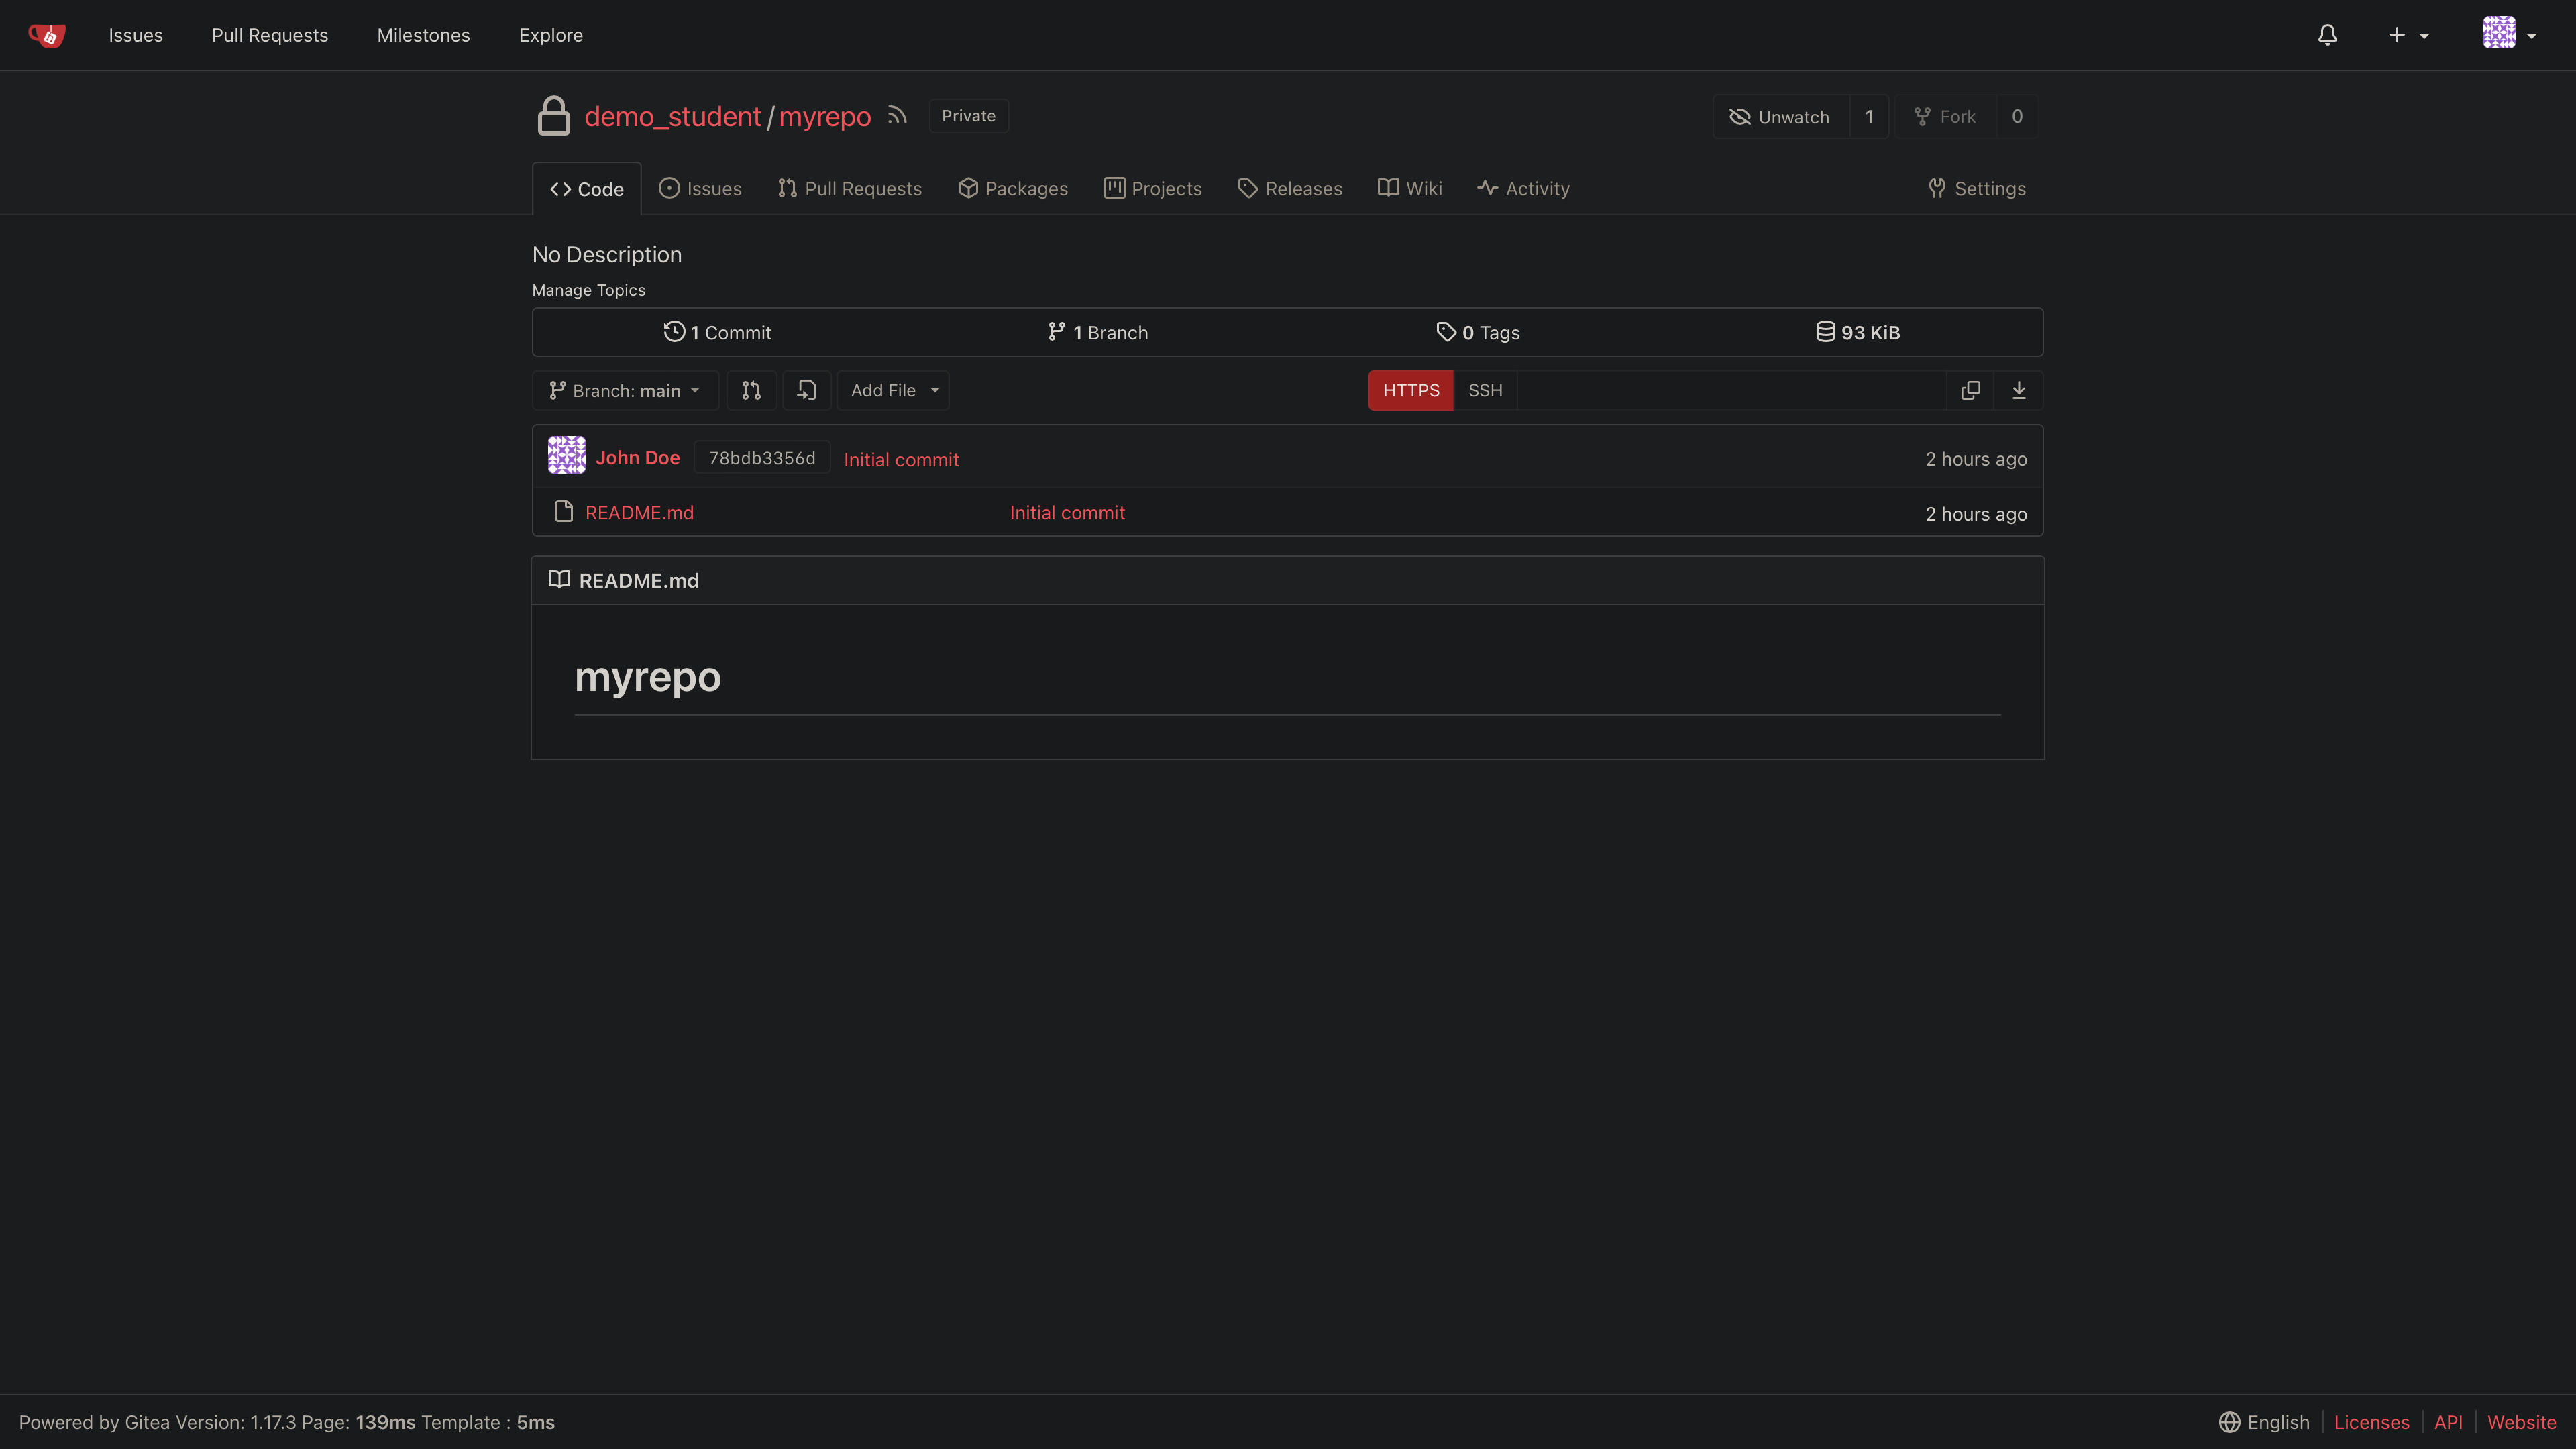2576x1449 pixels.
Task: Click the Gitea logo home icon
Action: pos(46,35)
